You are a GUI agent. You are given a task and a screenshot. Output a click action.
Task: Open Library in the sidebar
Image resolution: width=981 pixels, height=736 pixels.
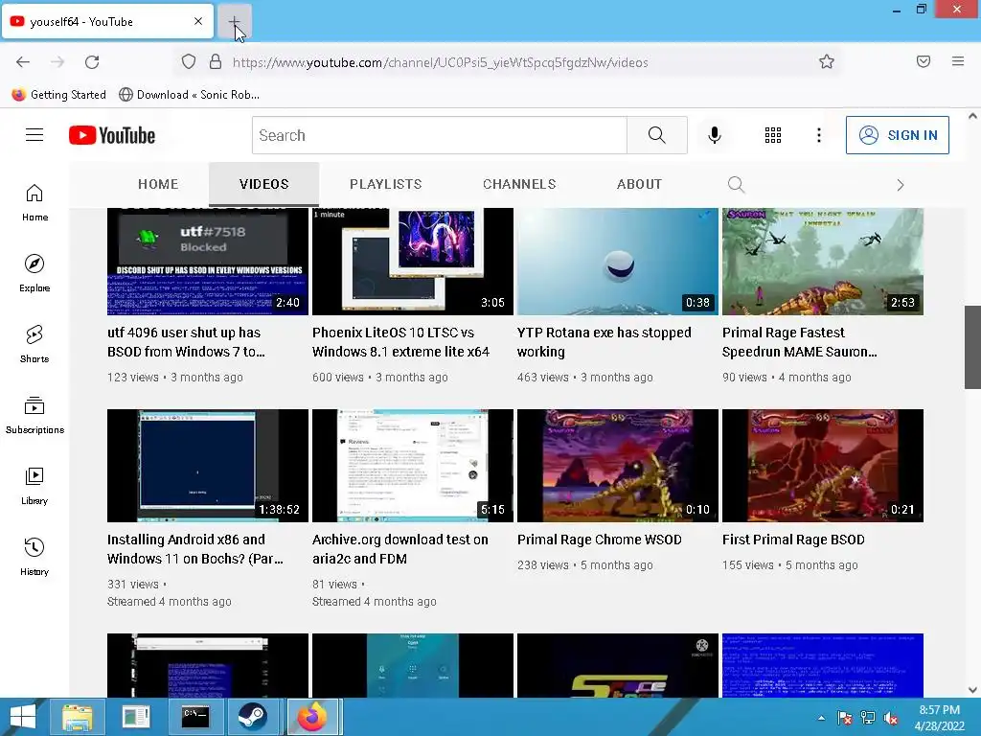tap(34, 486)
